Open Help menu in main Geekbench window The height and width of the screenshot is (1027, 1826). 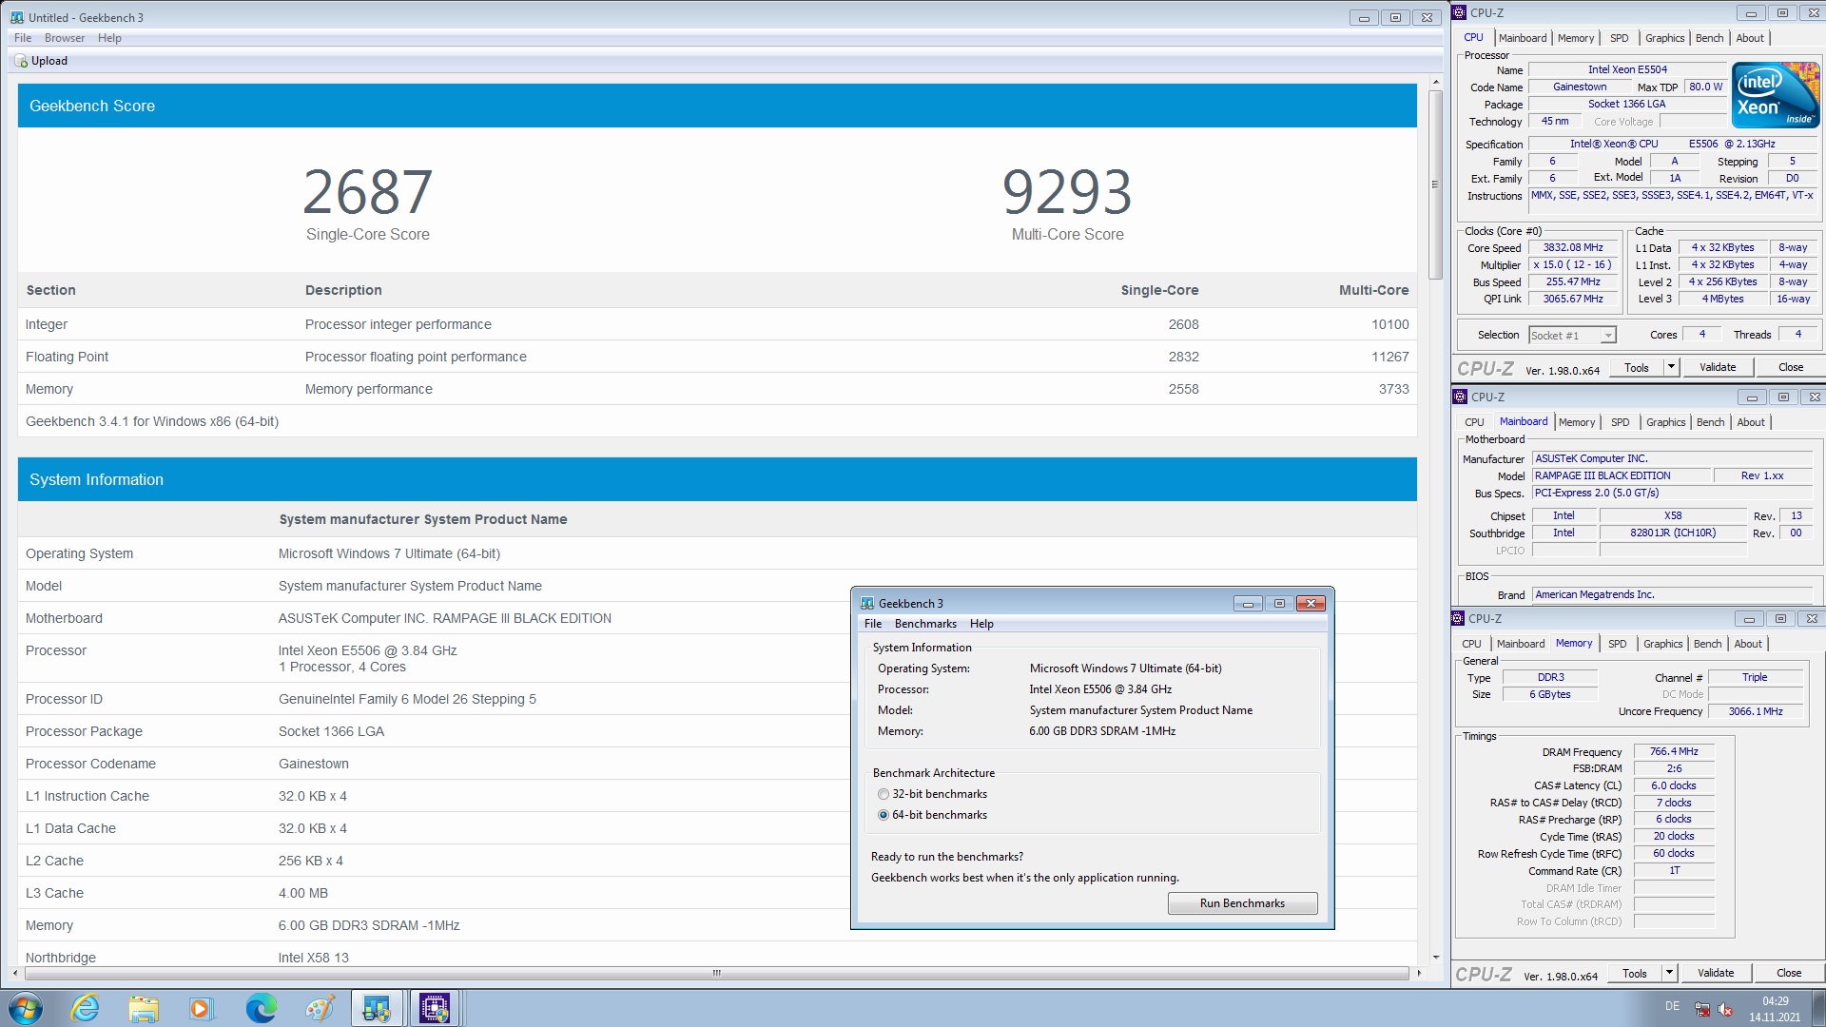[109, 38]
